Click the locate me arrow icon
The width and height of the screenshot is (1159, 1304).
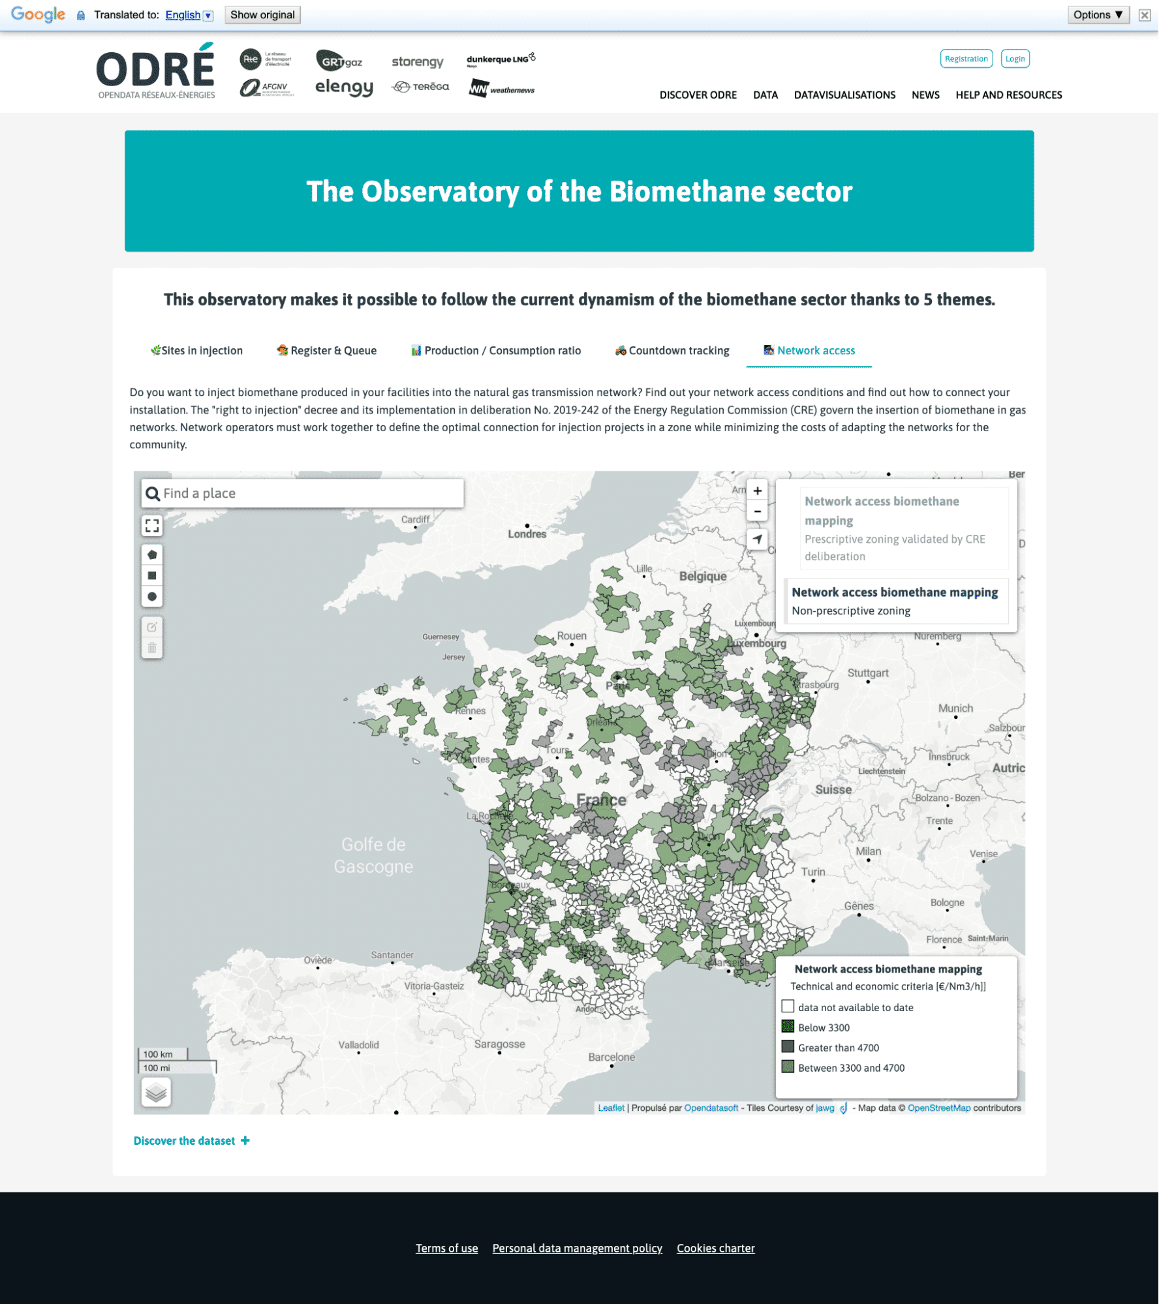757,539
